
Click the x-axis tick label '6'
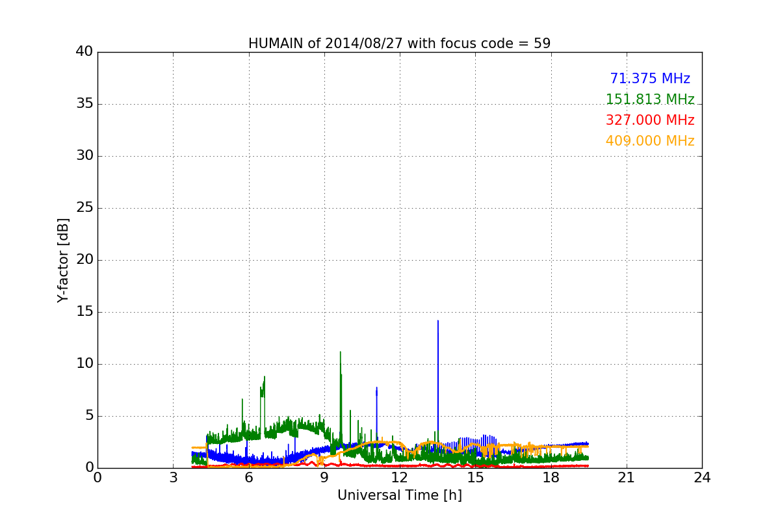(x=248, y=477)
